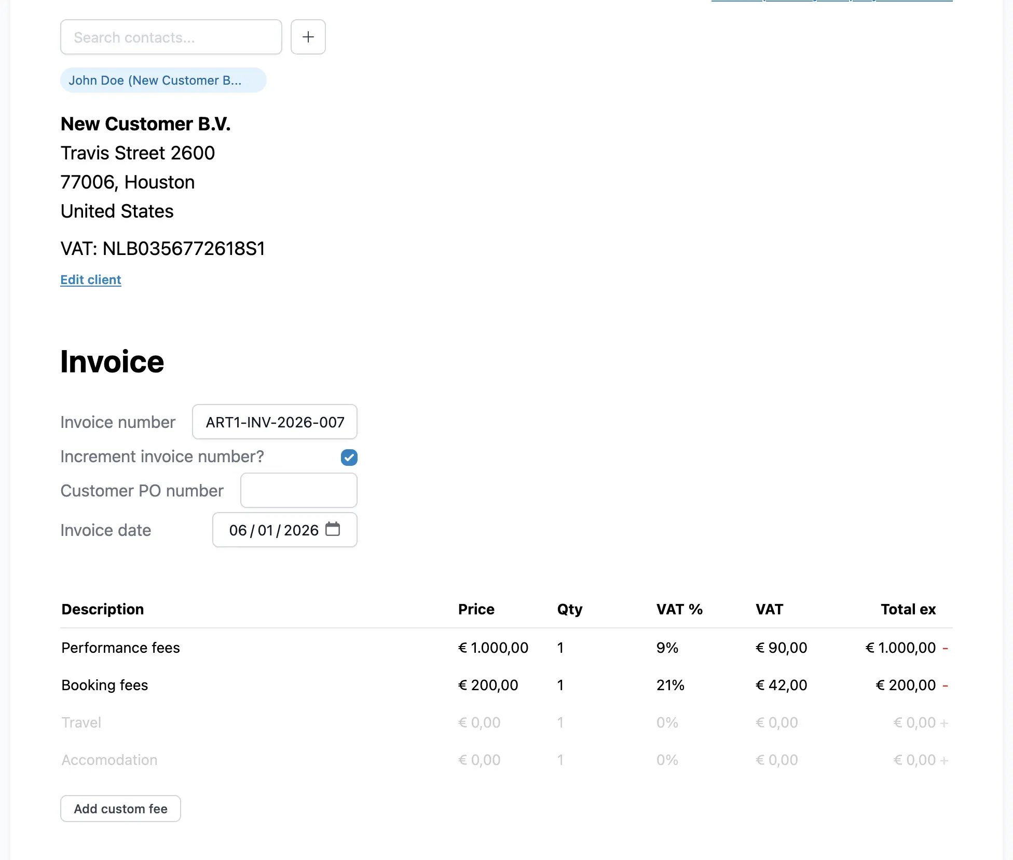1013x860 pixels.
Task: Remove the Performance fees line item
Action: [x=946, y=648]
